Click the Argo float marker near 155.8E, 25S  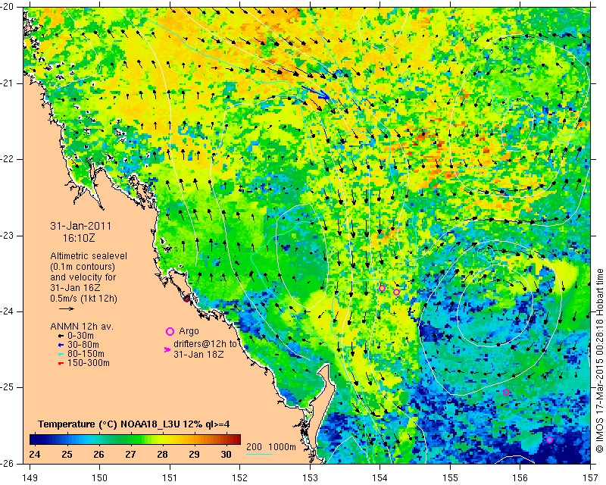pyautogui.click(x=506, y=393)
